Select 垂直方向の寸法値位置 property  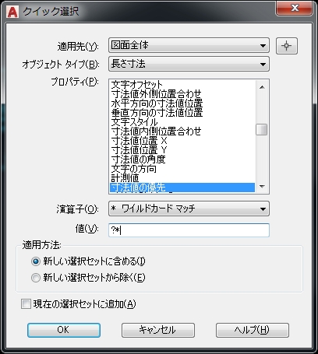(182, 113)
